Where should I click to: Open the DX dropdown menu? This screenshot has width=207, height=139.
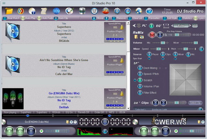click(x=137, y=103)
